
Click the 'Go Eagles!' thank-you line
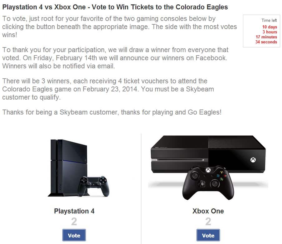[112, 112]
